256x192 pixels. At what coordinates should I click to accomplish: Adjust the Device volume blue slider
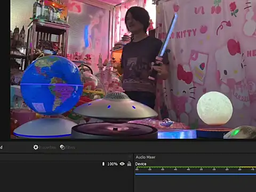[x=196, y=174]
